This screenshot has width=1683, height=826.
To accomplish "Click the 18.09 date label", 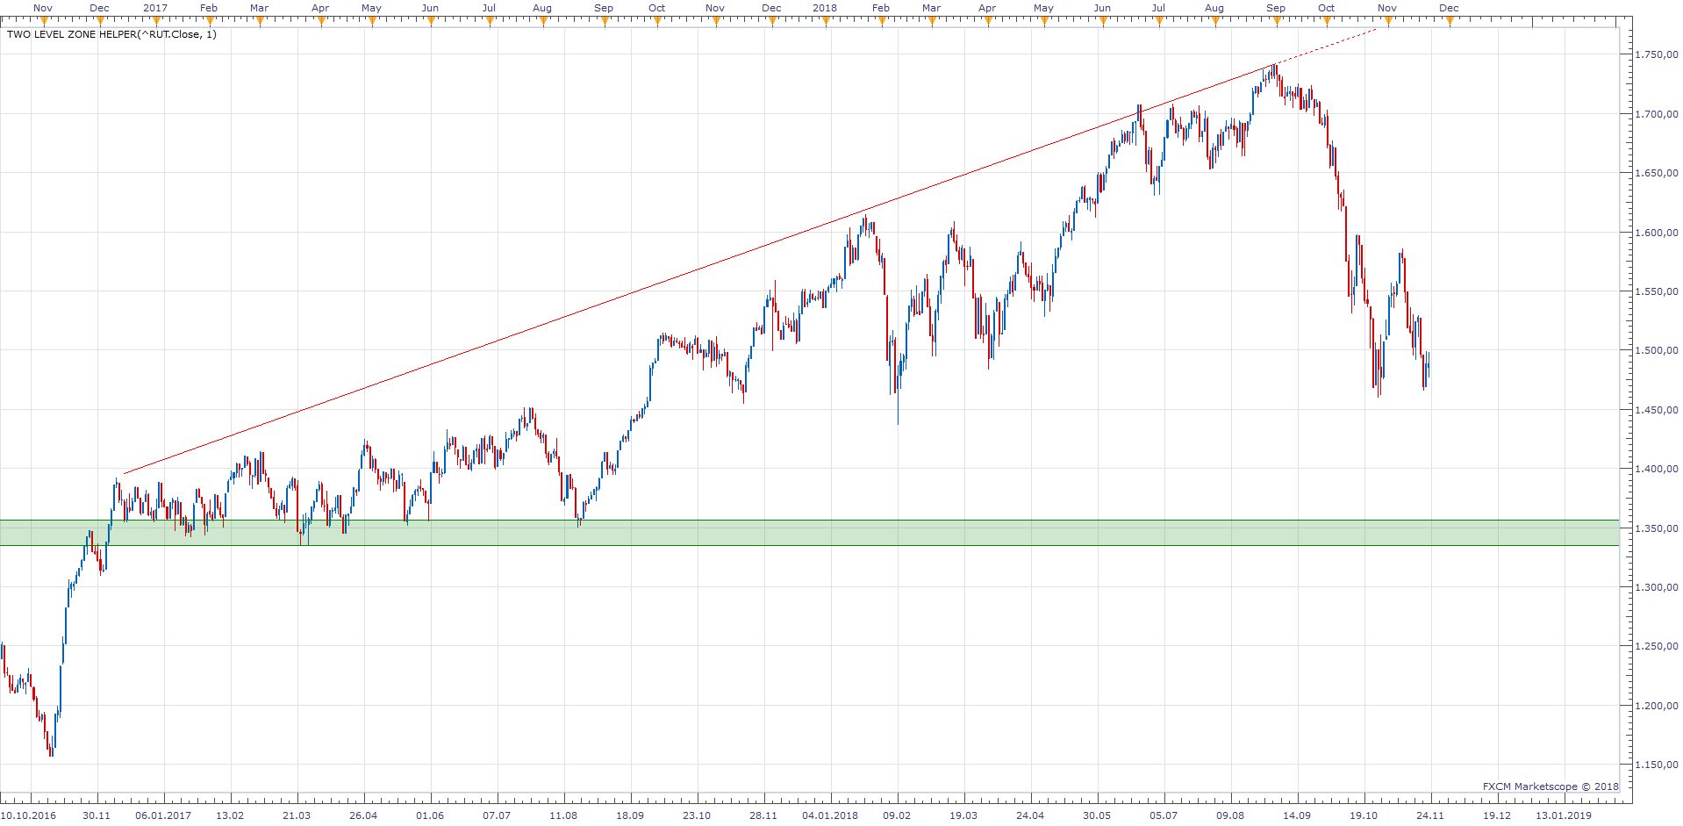I will (x=630, y=815).
